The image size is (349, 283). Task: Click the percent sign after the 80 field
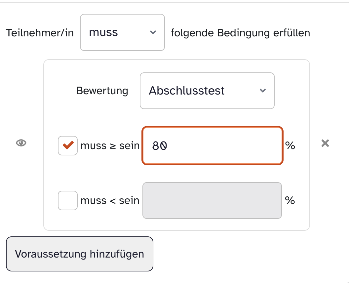[290, 145]
